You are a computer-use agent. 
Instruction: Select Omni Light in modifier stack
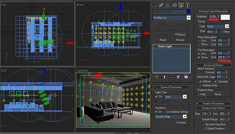[x=171, y=46]
